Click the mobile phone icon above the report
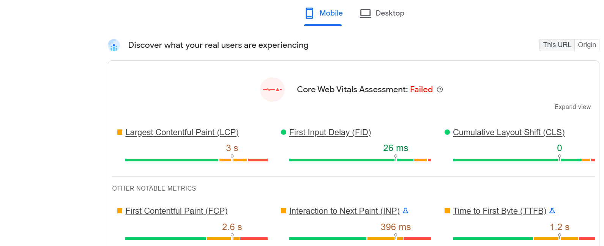The width and height of the screenshot is (604, 246). click(309, 13)
